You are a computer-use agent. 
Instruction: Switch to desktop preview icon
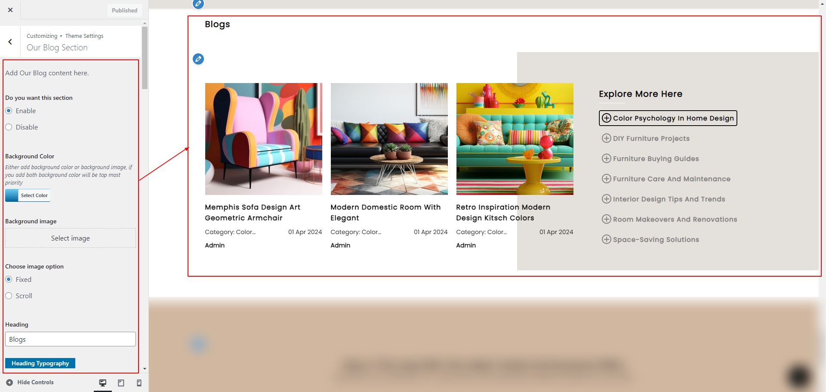(x=103, y=383)
